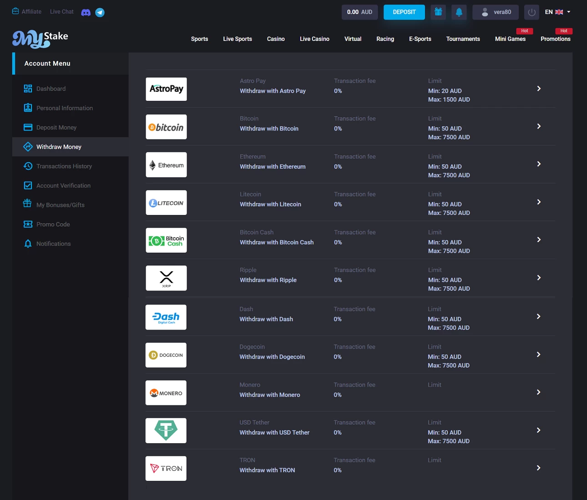
Task: Go to the Live Casino section
Action: 314,39
